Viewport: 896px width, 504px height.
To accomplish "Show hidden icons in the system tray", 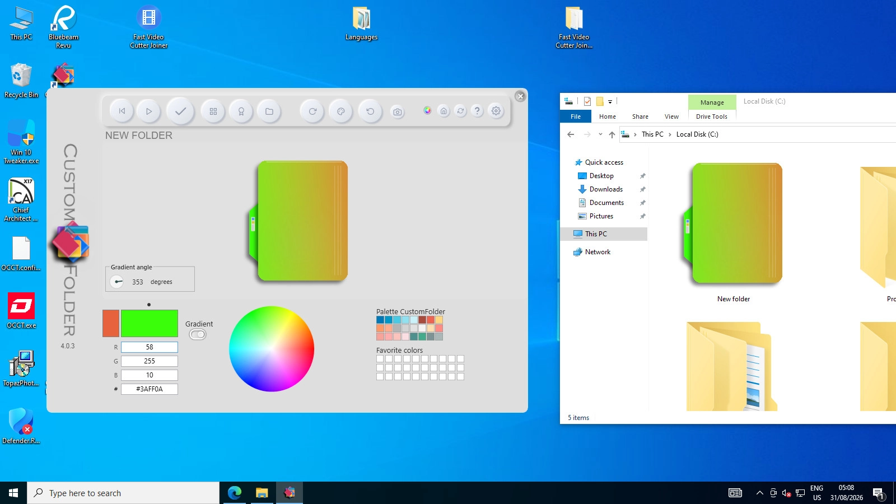I will click(759, 493).
